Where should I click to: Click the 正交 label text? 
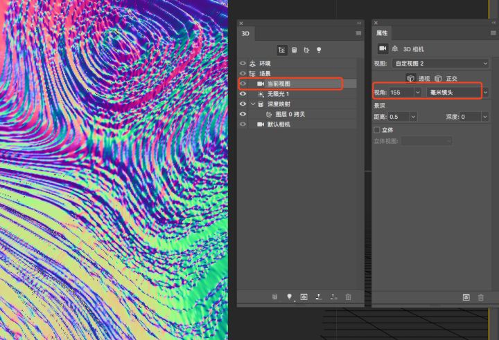click(452, 78)
